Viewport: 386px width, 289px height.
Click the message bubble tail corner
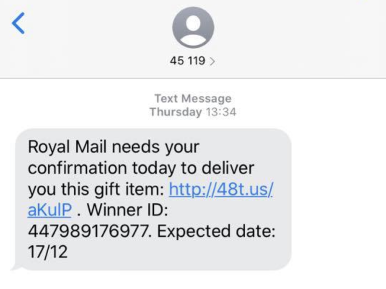click(16, 267)
